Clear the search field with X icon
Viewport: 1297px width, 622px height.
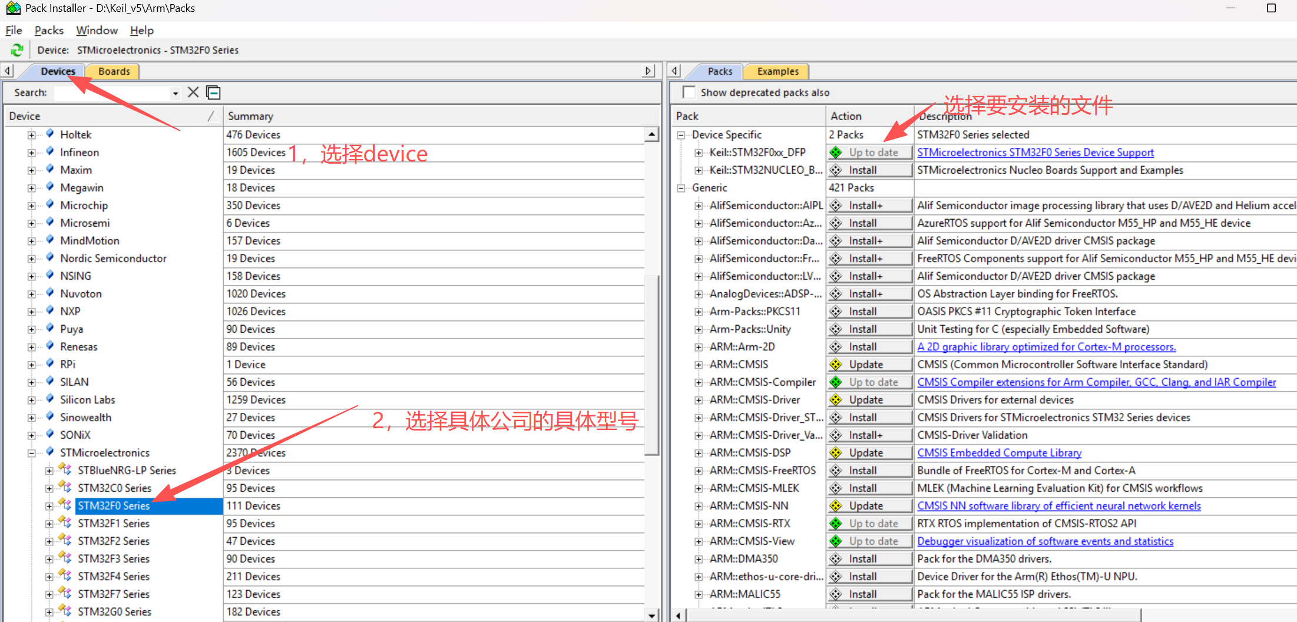(x=193, y=92)
